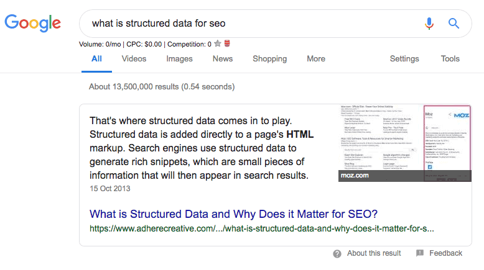This screenshot has width=484, height=270.
Task: Click the Google logo
Action: click(x=32, y=24)
